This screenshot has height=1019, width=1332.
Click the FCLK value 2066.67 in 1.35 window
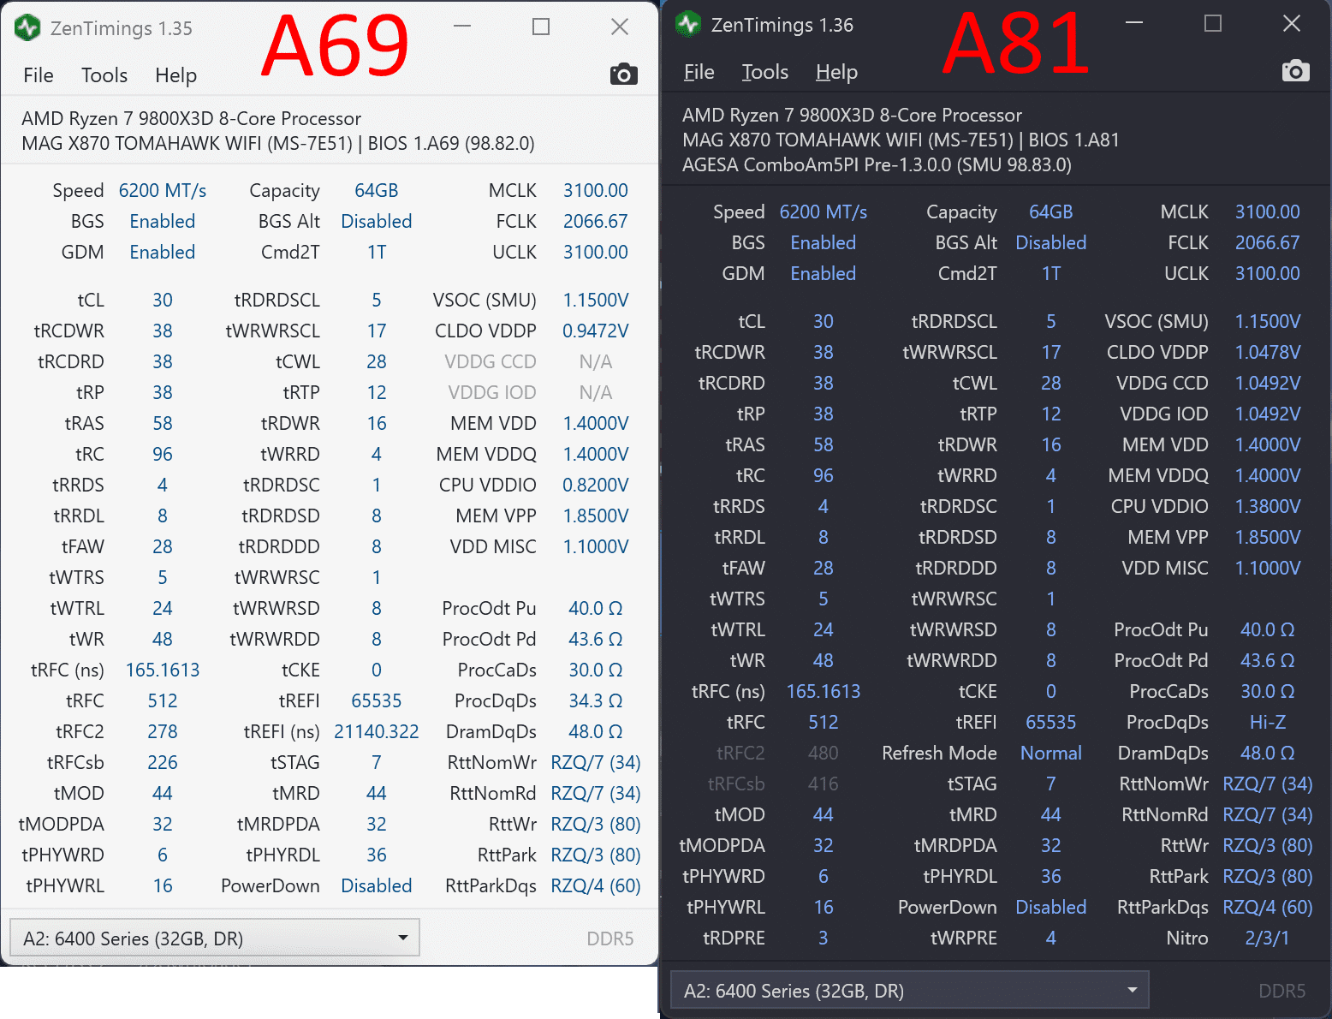point(596,221)
